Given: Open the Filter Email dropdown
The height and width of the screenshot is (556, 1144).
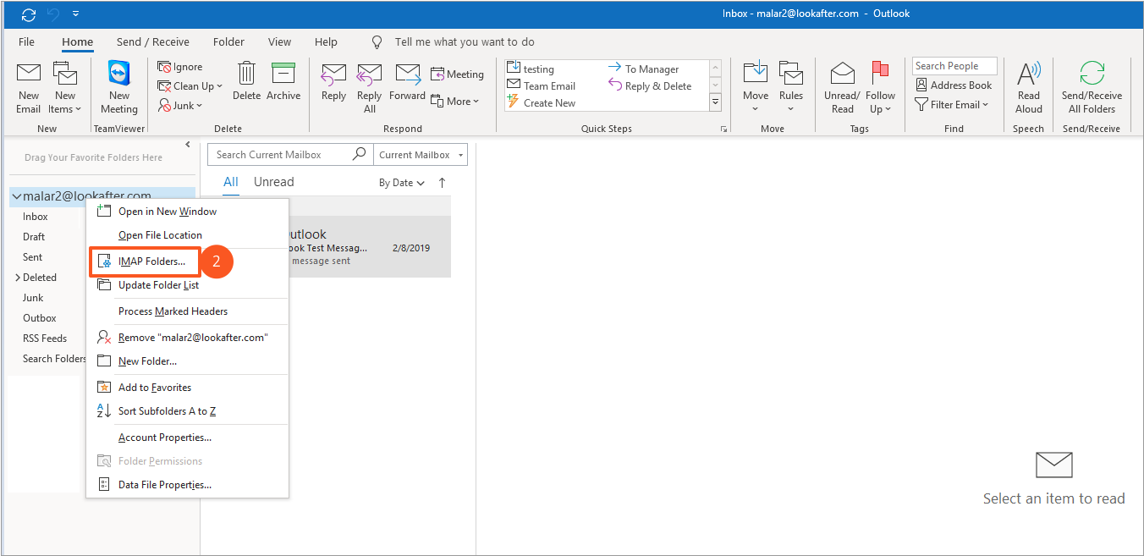Looking at the screenshot, I should pos(952,105).
